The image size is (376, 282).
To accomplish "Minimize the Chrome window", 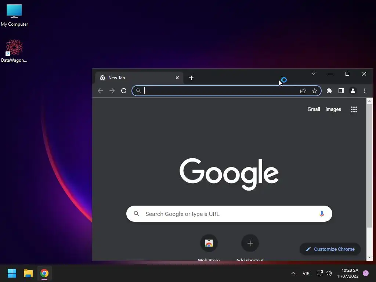I will pos(330,74).
